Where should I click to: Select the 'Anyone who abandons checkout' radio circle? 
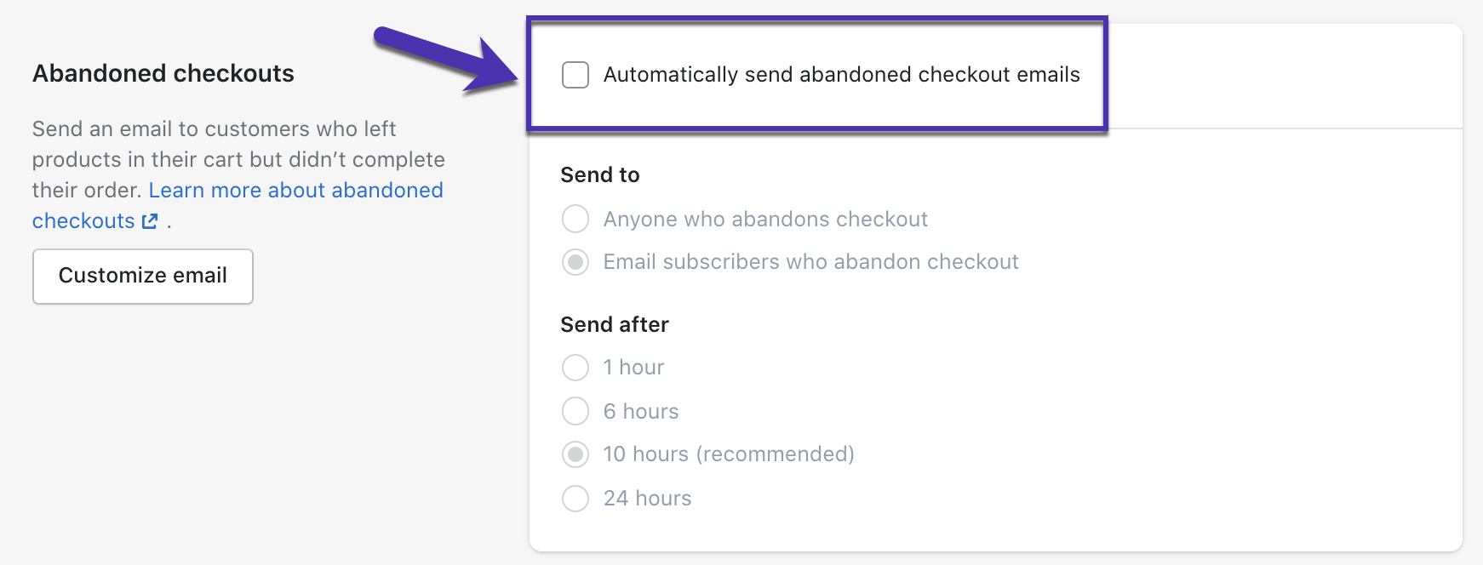[575, 219]
